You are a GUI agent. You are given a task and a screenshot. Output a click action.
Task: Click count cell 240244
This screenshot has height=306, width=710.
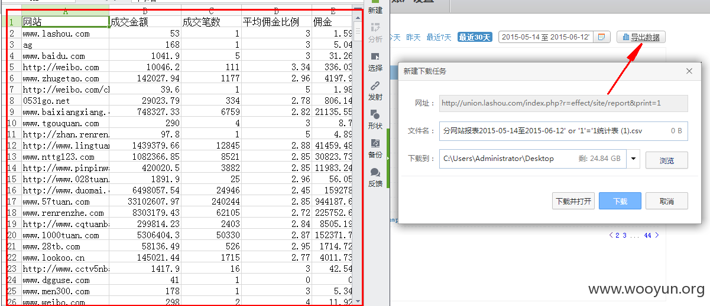pos(211,202)
